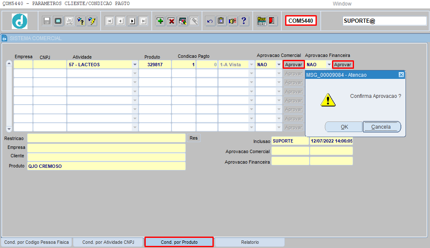The image size is (430, 248).
Task: Confirm approval with the OK button
Action: pyautogui.click(x=344, y=127)
